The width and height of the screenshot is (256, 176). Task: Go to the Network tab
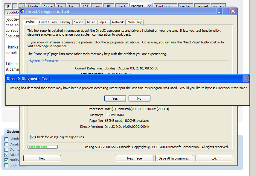tap(118, 22)
